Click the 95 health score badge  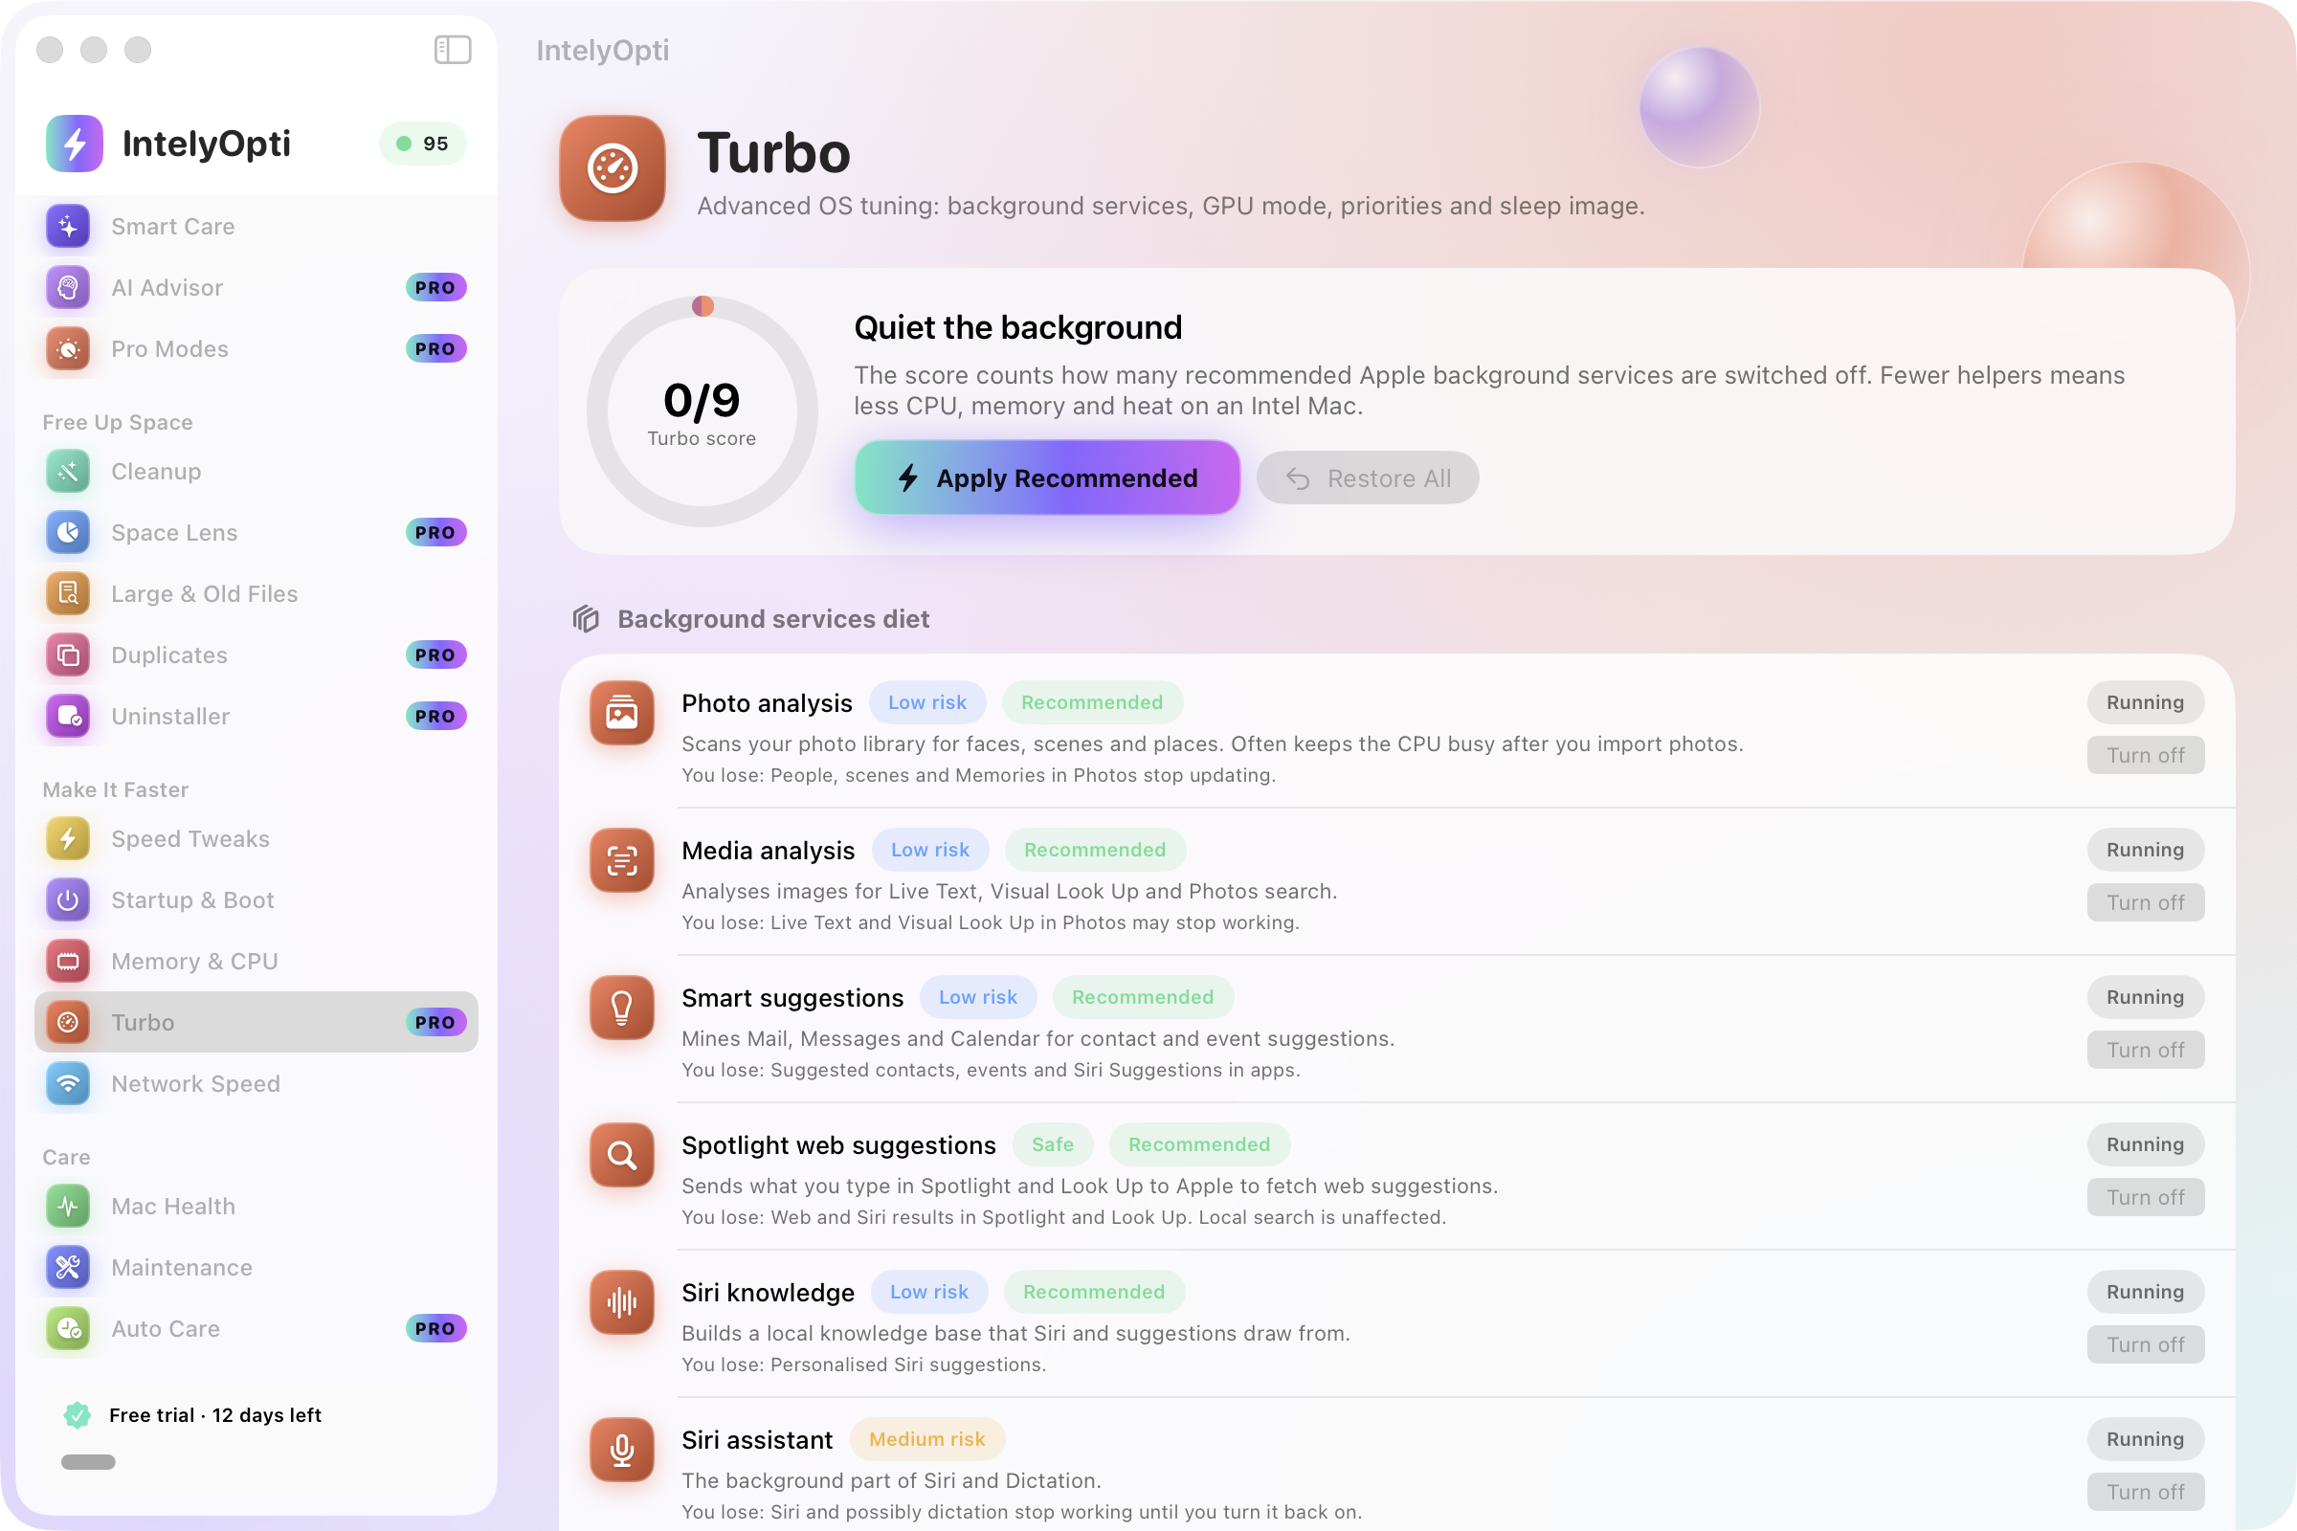pyautogui.click(x=423, y=144)
